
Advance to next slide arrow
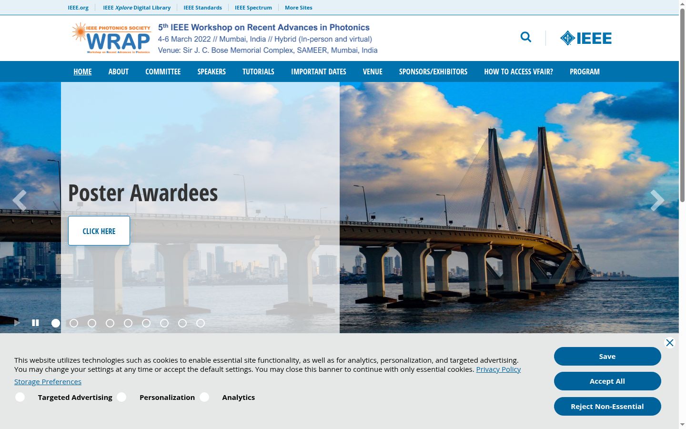(657, 200)
